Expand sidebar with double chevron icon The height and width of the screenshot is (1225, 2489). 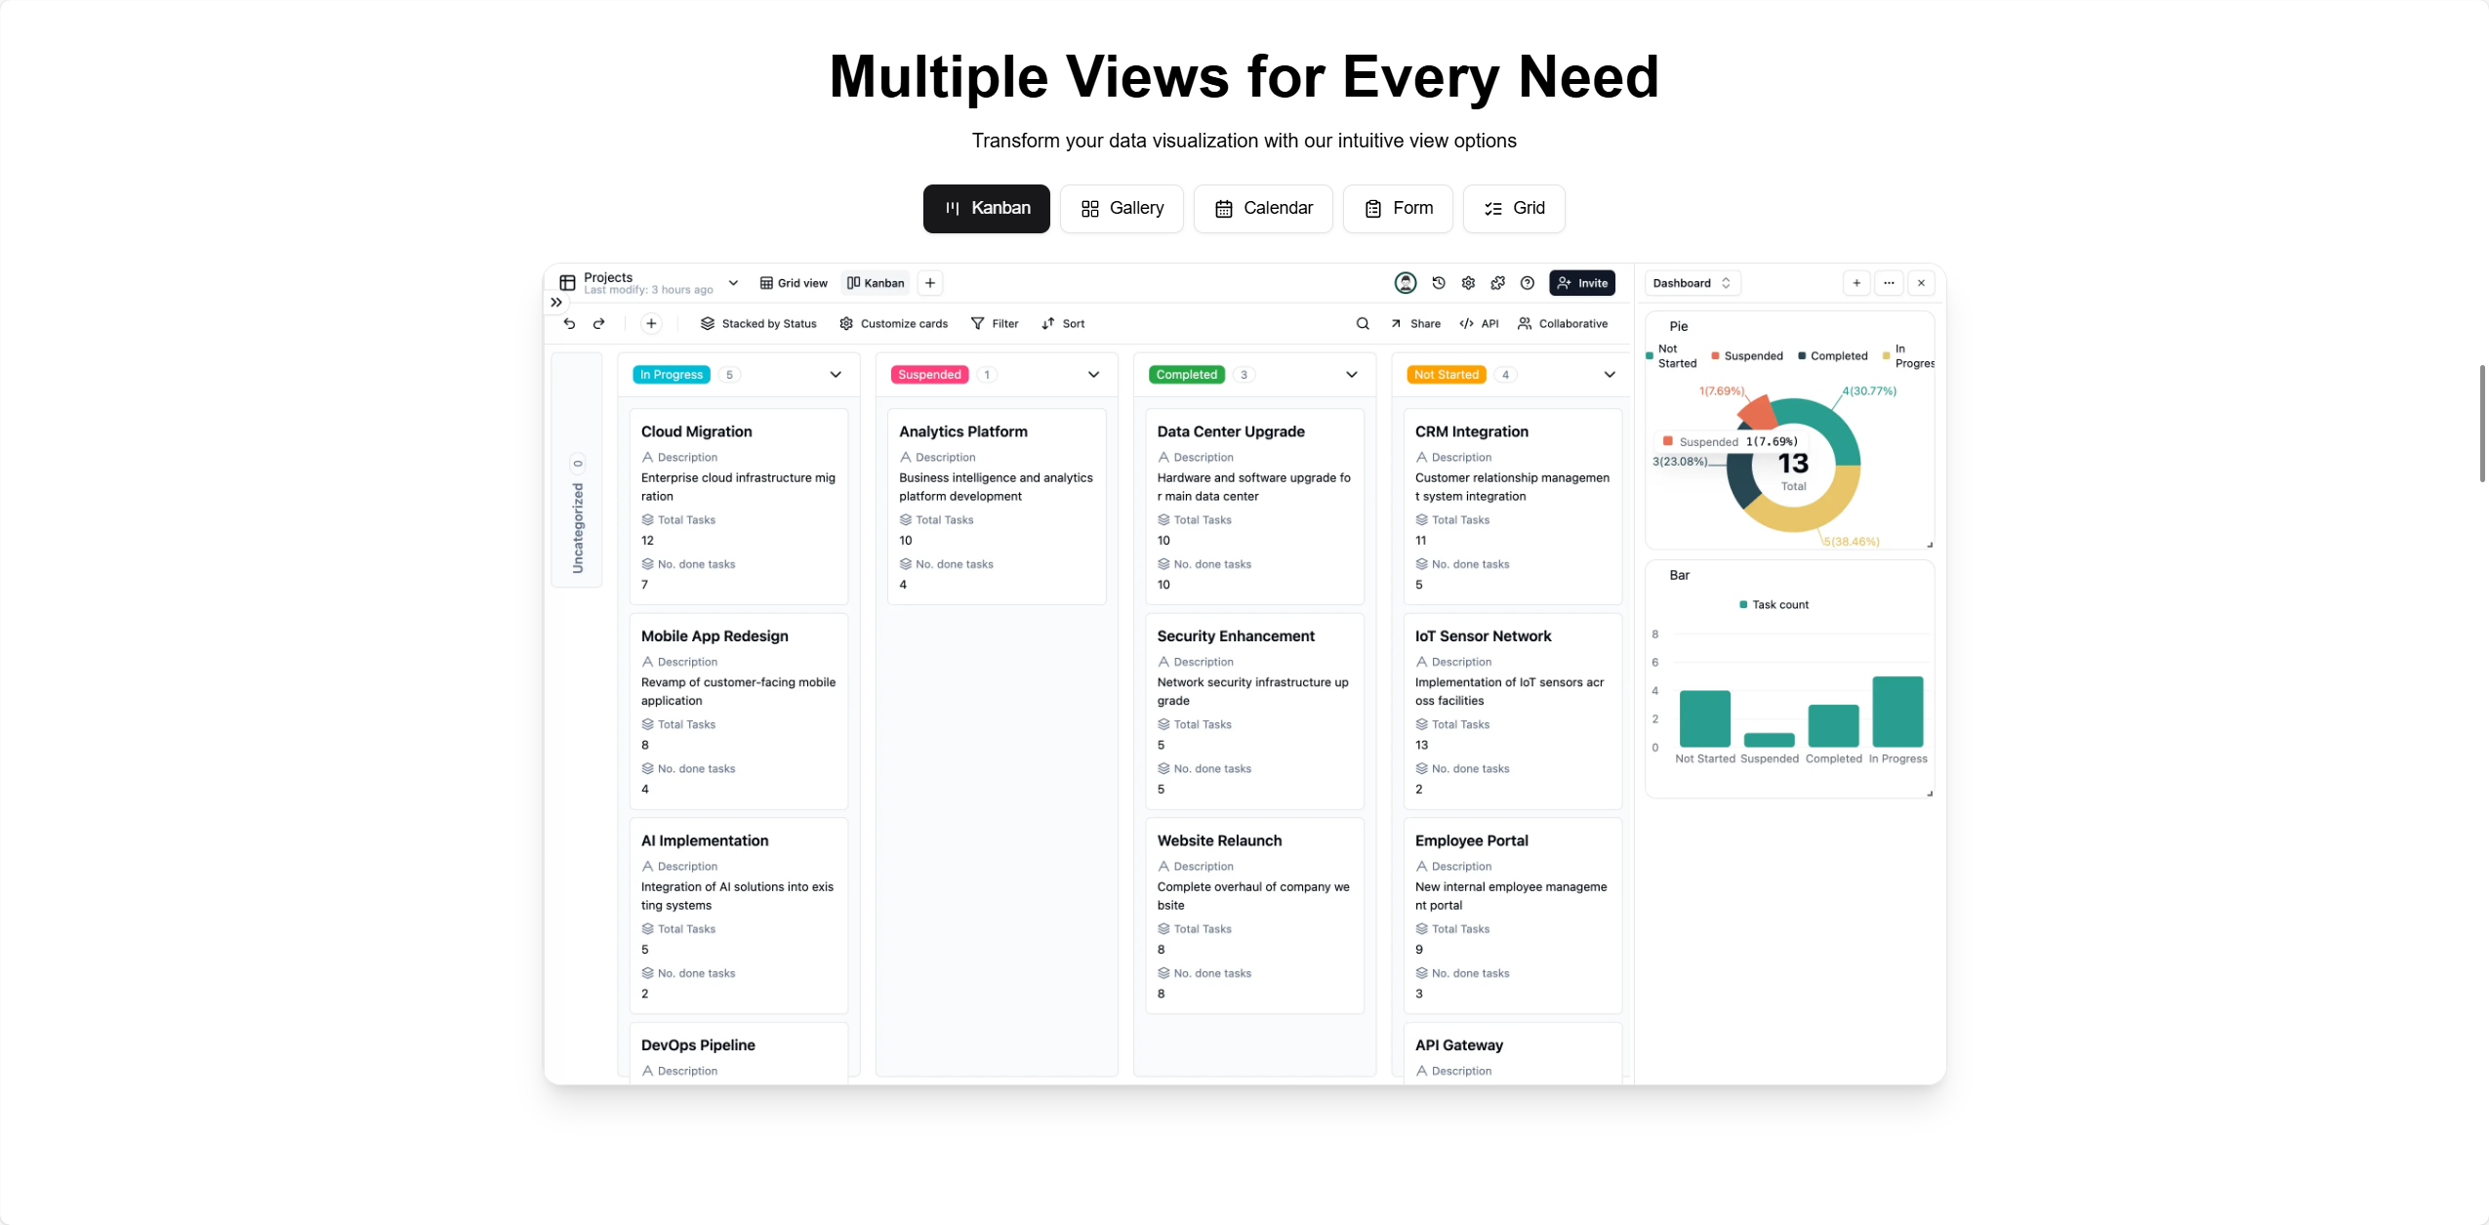click(x=556, y=303)
